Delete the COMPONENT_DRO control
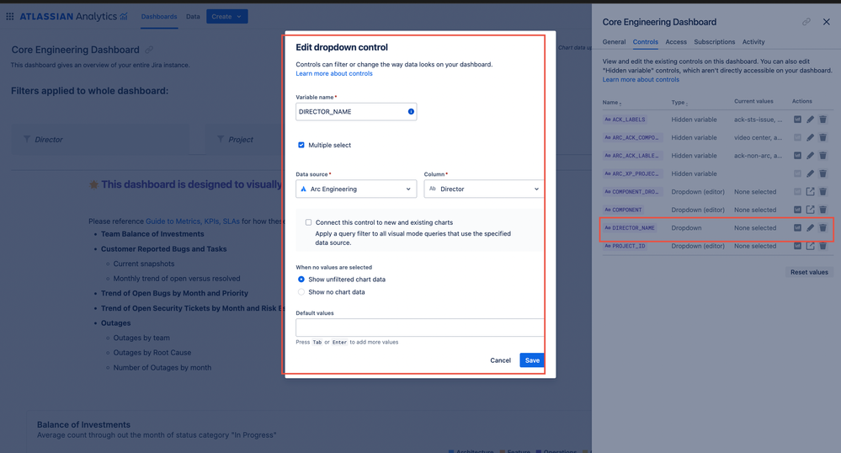The height and width of the screenshot is (453, 841). 822,192
